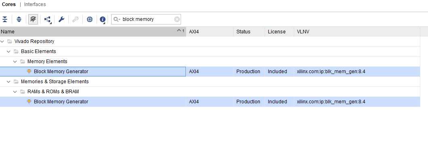This screenshot has width=428, height=156.
Task: Collapse the Memory Elements folder
Action: pos(15,62)
